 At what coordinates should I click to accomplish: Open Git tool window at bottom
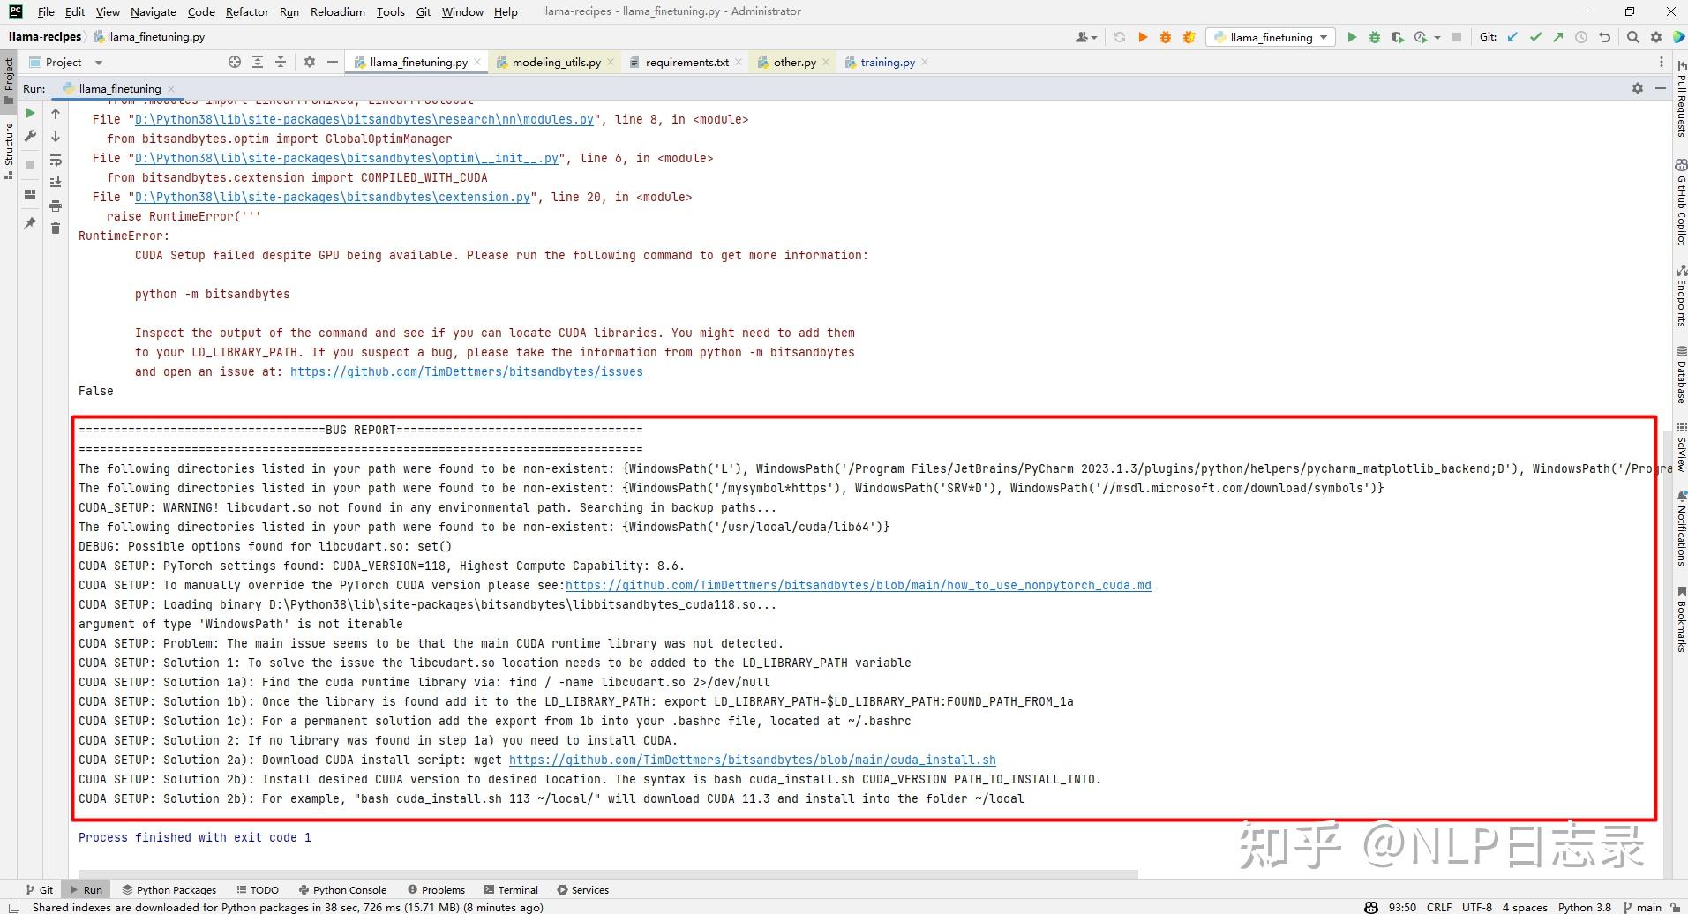[x=40, y=889]
